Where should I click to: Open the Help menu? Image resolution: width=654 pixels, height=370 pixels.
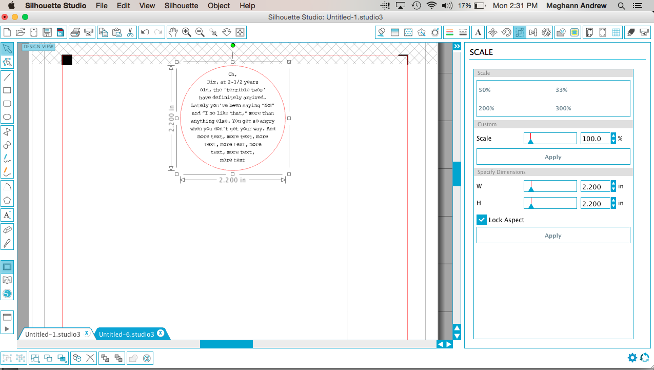(247, 6)
